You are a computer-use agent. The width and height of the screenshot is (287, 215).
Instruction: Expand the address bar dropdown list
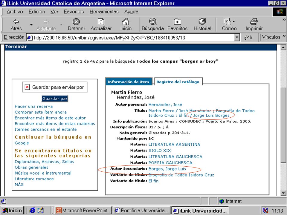pos(237,38)
